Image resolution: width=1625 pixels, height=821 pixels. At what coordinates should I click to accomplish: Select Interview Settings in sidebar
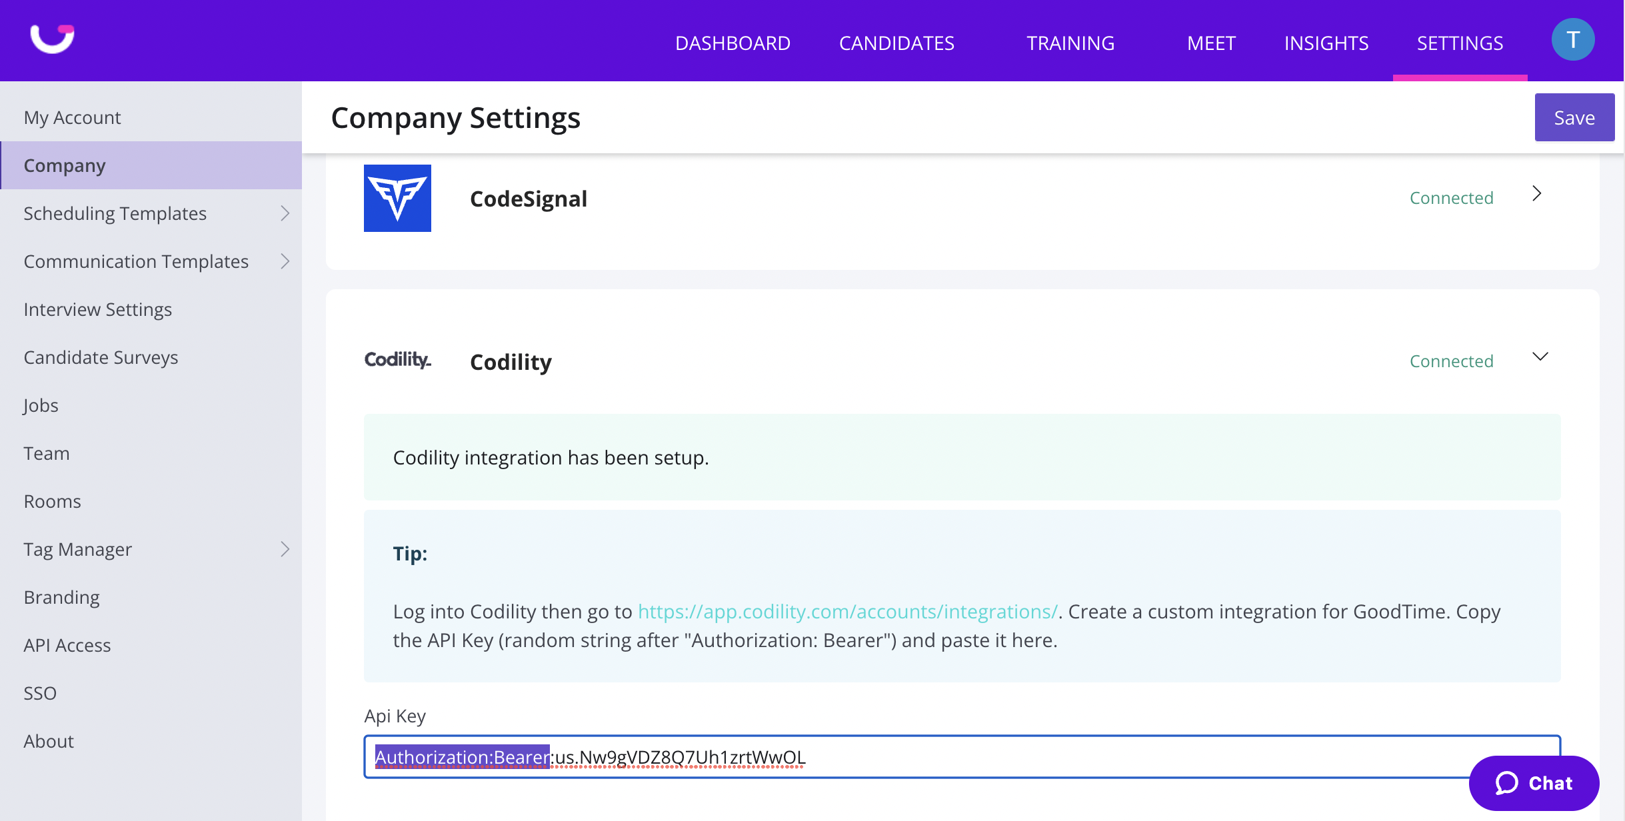97,309
